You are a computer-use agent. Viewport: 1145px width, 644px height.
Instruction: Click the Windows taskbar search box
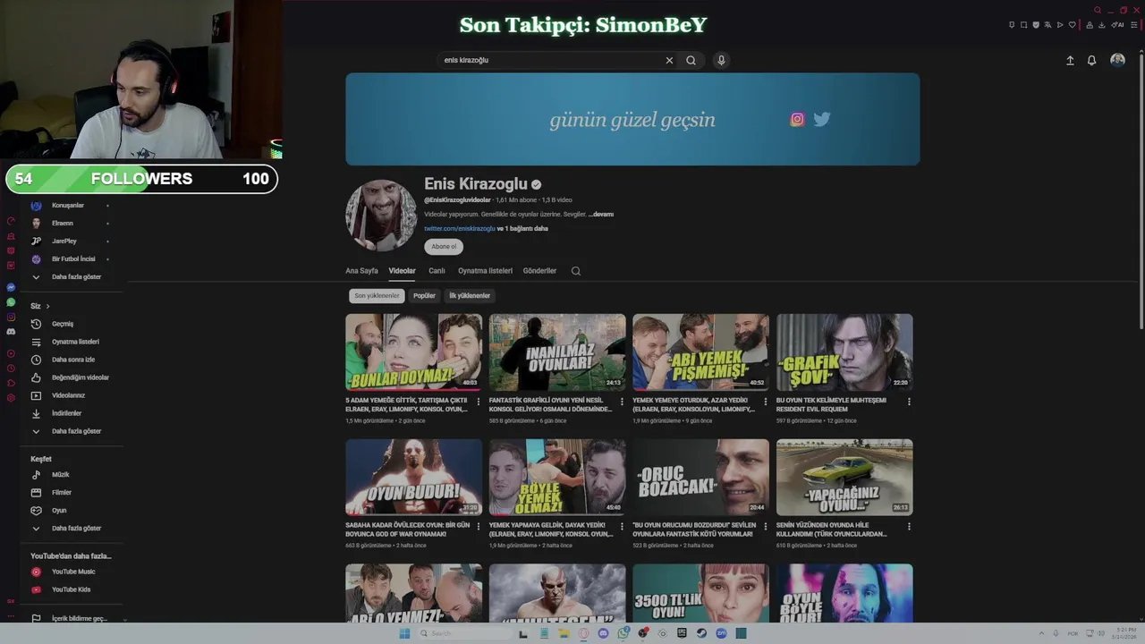point(464,633)
